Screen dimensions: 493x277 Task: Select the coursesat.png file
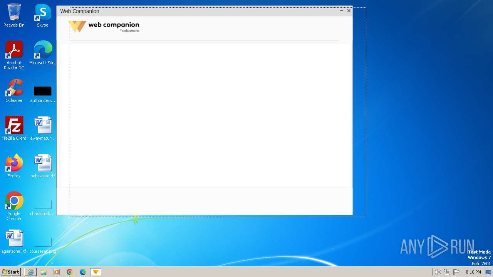click(x=42, y=245)
